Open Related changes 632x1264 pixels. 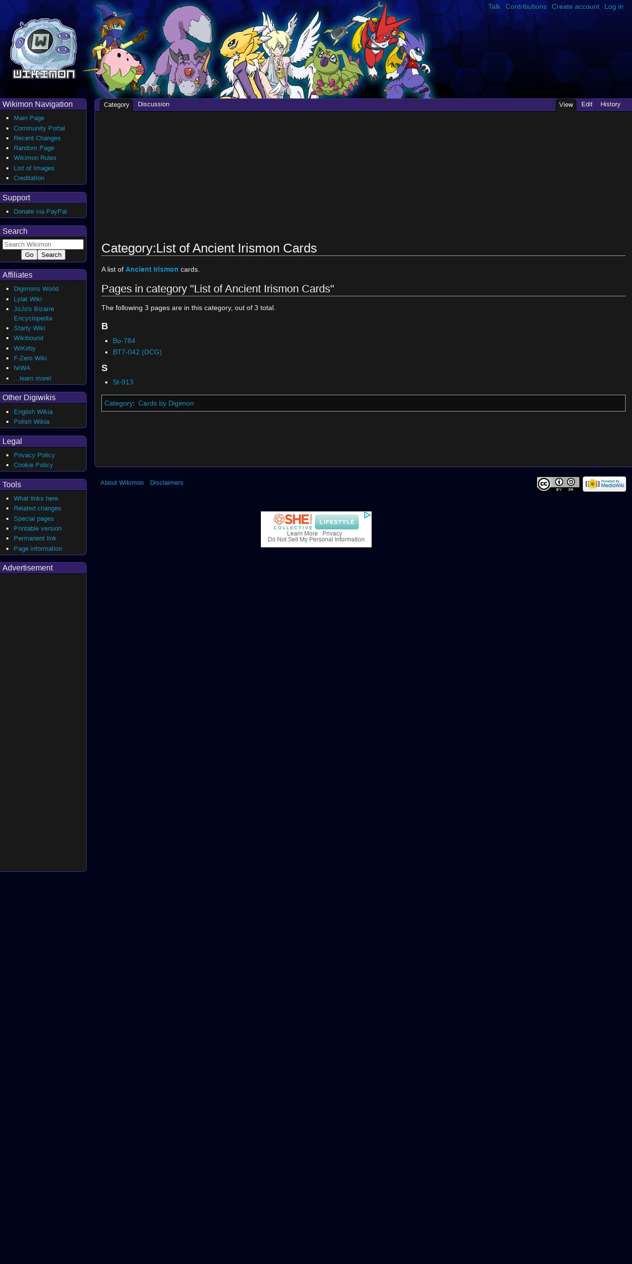(37, 508)
